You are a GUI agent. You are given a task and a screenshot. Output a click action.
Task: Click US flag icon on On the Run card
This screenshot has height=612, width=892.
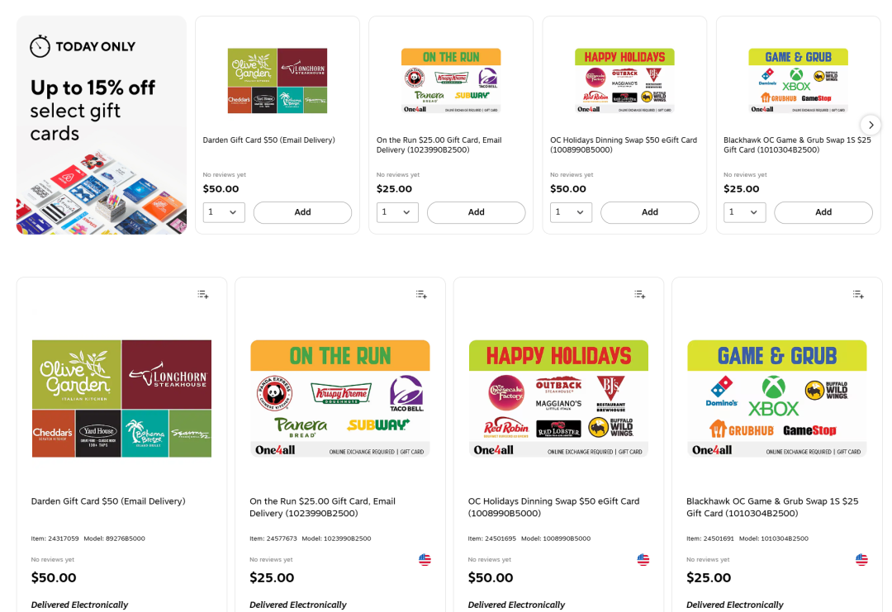(425, 560)
